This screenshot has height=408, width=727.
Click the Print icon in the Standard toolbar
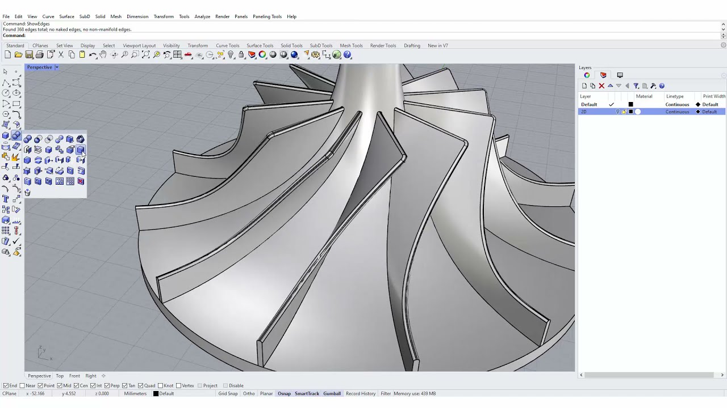click(39, 55)
